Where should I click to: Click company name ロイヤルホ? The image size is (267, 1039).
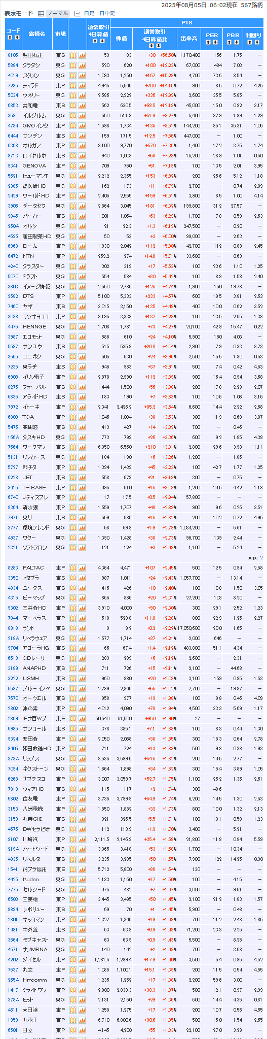(34, 156)
